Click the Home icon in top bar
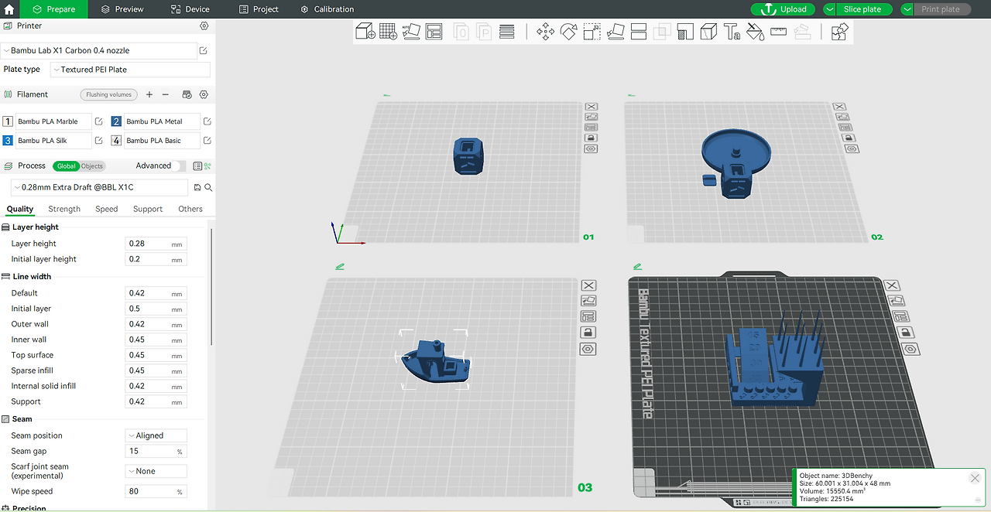 [9, 9]
